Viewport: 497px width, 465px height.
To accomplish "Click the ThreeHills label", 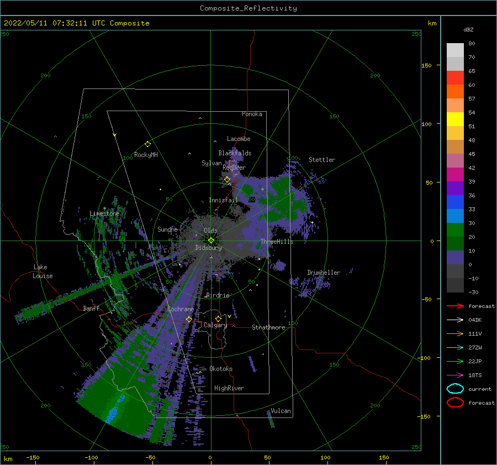I will (277, 242).
